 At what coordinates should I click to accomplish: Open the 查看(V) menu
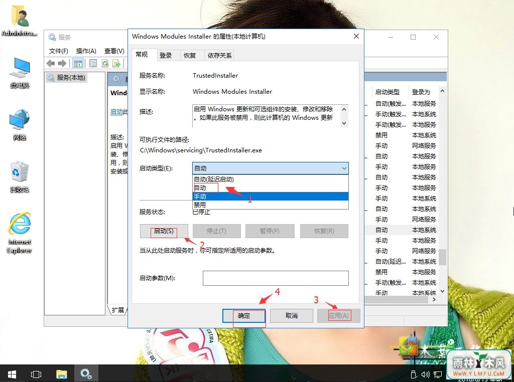tap(114, 51)
